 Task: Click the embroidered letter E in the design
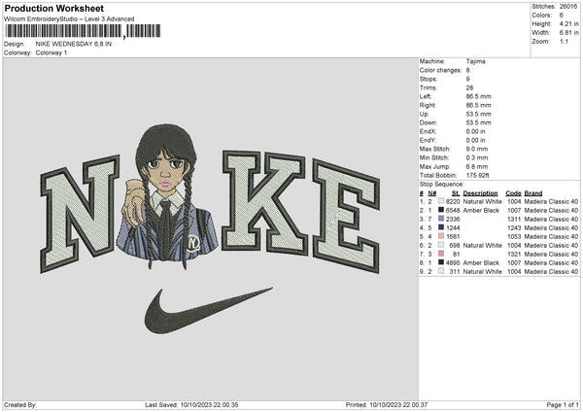347,216
